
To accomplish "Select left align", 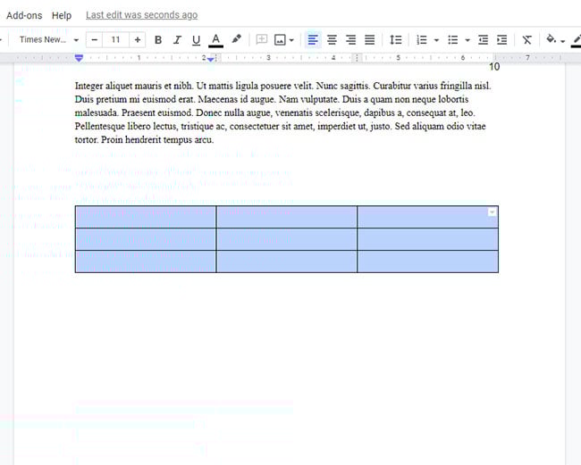I will click(x=313, y=39).
